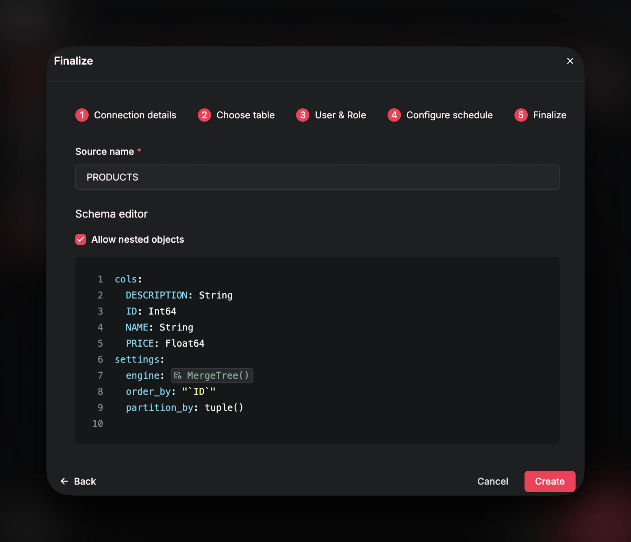The image size is (631, 542).
Task: Go to Configure schedule step
Action: (449, 115)
